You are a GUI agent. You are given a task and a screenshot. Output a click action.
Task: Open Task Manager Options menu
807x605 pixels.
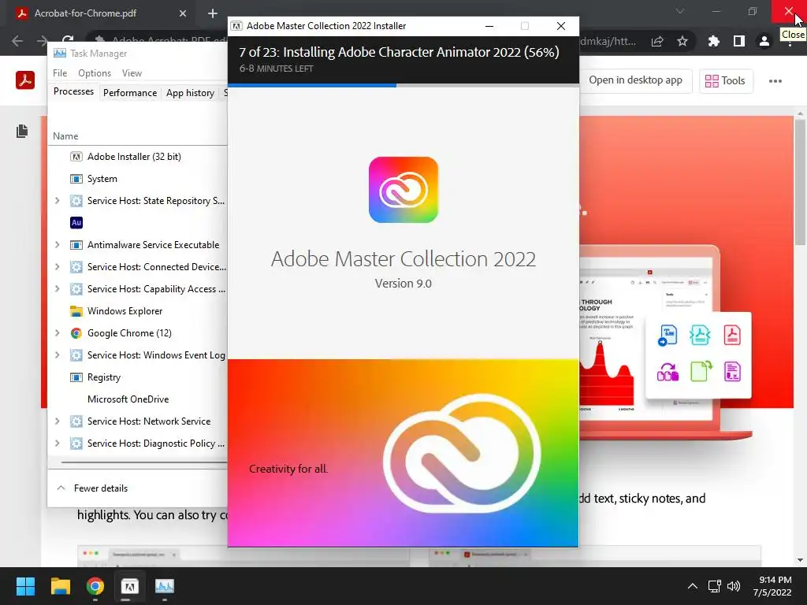(x=95, y=73)
